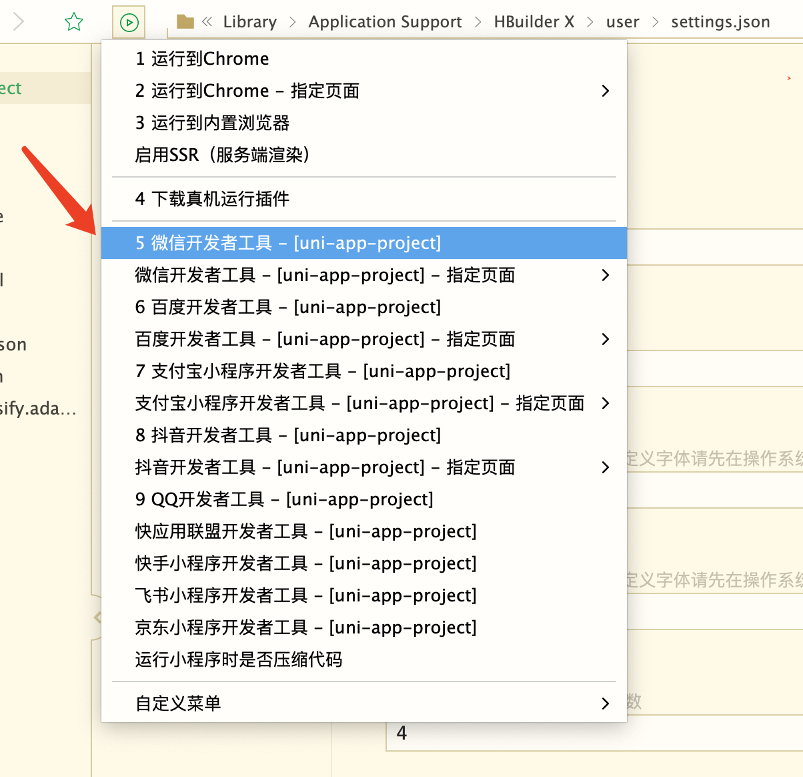Expand submenu arrow for 百度开发者工具 指定页面
803x777 pixels.
click(605, 339)
